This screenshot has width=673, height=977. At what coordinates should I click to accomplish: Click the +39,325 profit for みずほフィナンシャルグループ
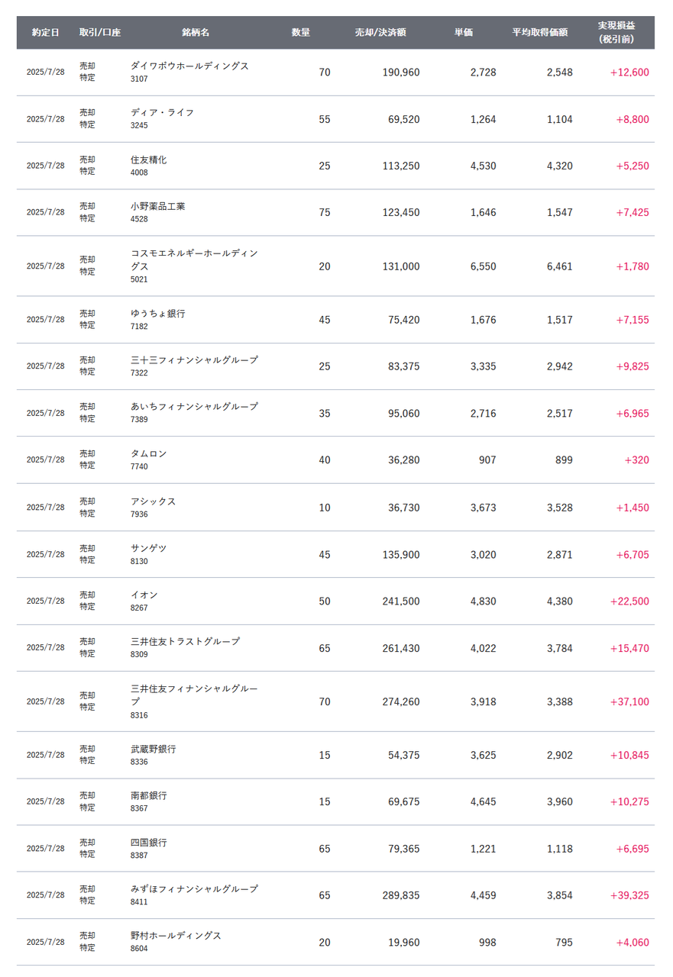tap(629, 895)
